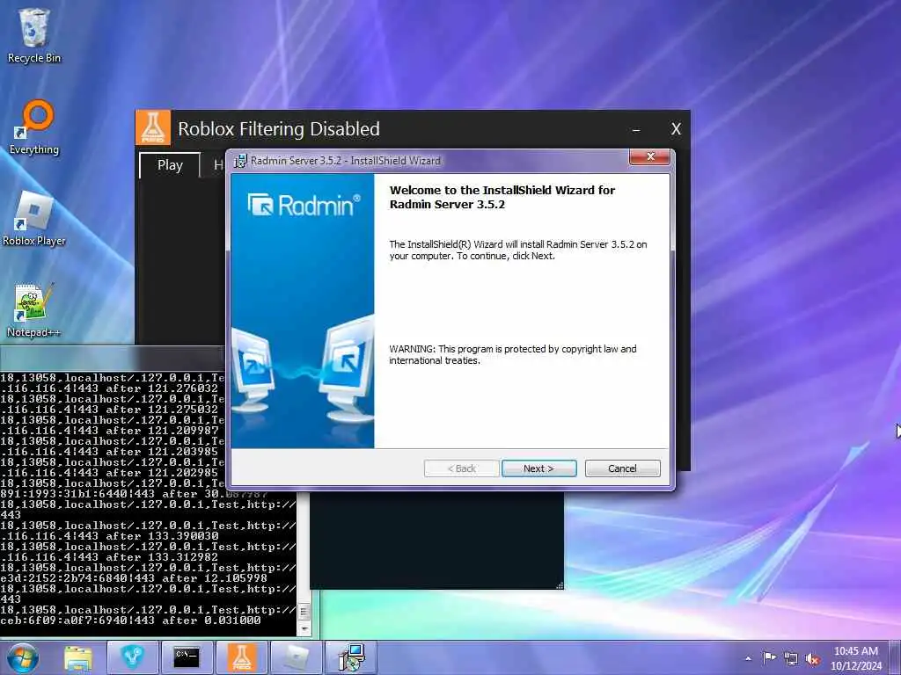Click the Radmin logo in the wizard banner

pos(304,205)
